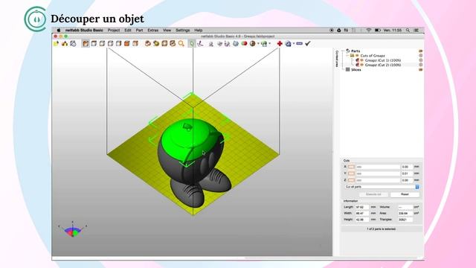The height and width of the screenshot is (268, 476).
Task: Open the Settings menu
Action: [182, 31]
